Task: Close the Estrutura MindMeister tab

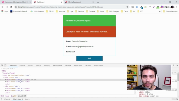Action: coord(30,2)
